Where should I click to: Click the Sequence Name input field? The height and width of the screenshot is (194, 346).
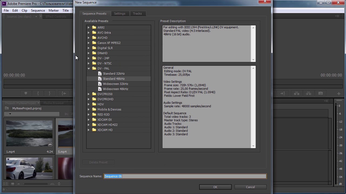click(185, 176)
